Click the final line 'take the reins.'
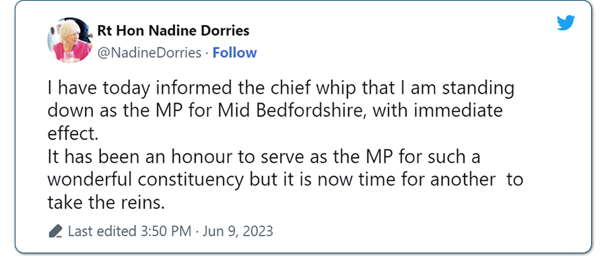The height and width of the screenshot is (256, 606). (x=106, y=202)
